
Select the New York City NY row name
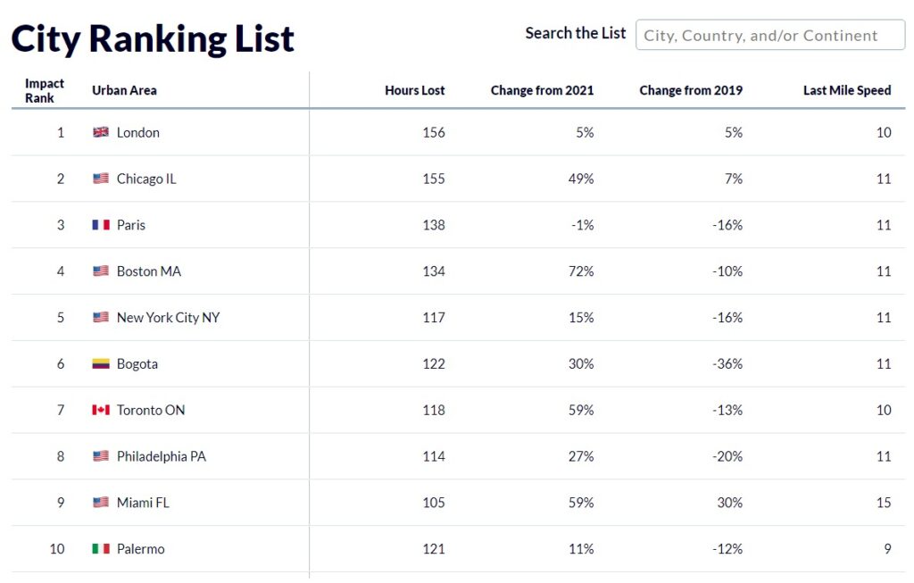169,318
